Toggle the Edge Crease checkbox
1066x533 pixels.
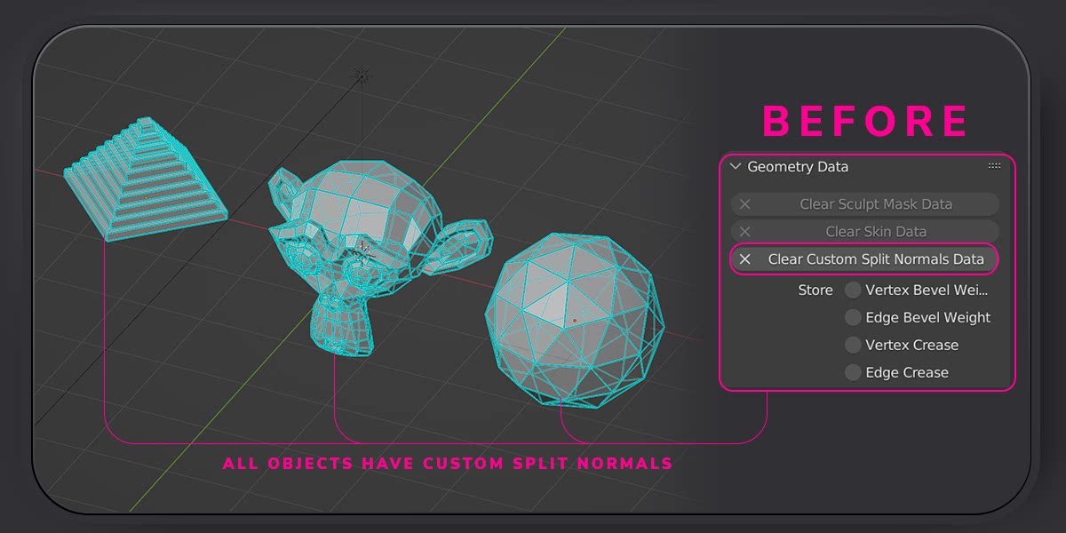(853, 373)
